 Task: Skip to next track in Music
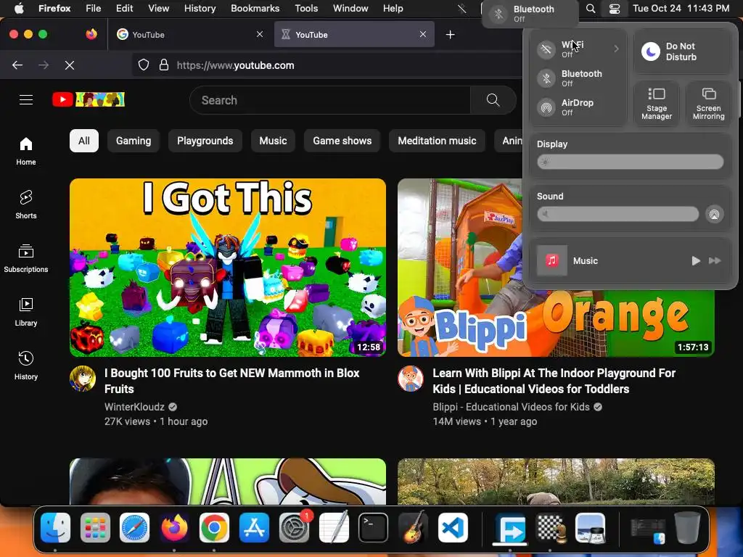(x=715, y=260)
